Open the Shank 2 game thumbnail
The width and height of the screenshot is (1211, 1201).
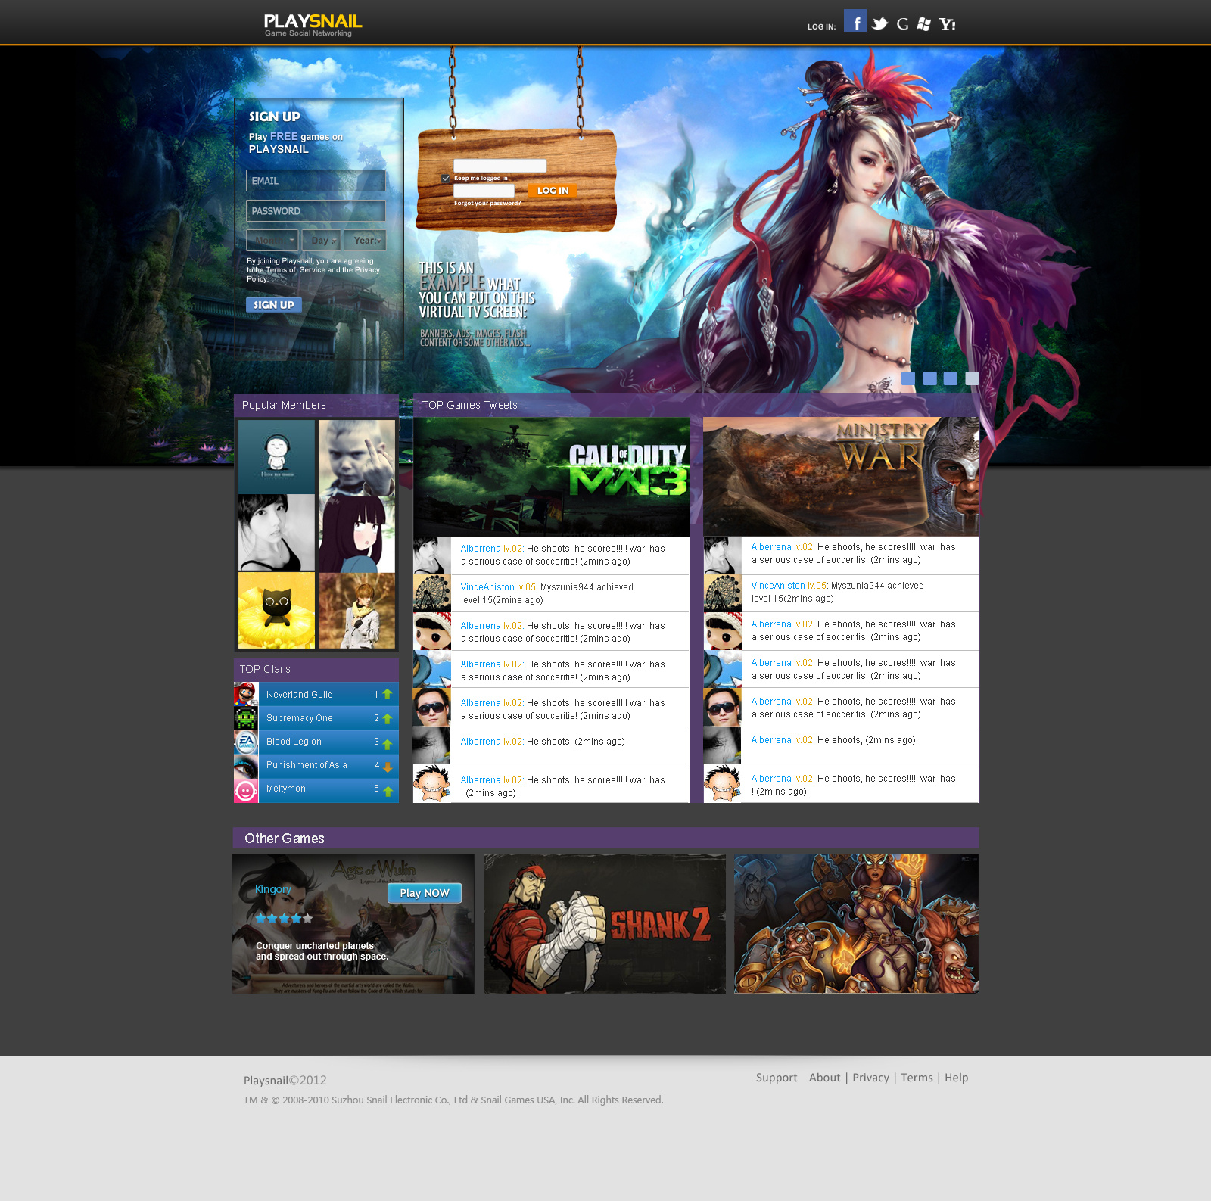[605, 923]
